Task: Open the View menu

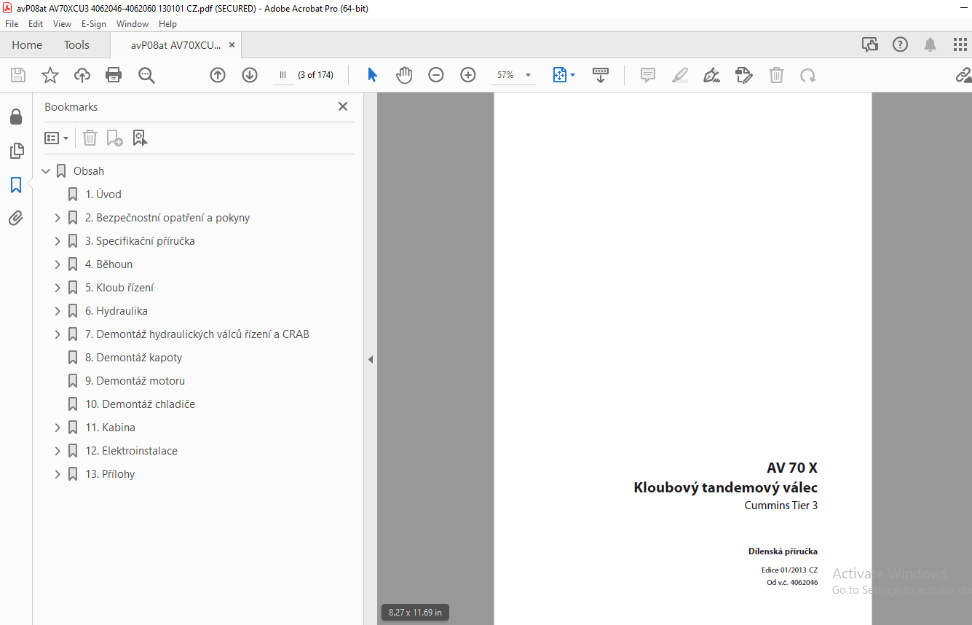Action: point(62,24)
